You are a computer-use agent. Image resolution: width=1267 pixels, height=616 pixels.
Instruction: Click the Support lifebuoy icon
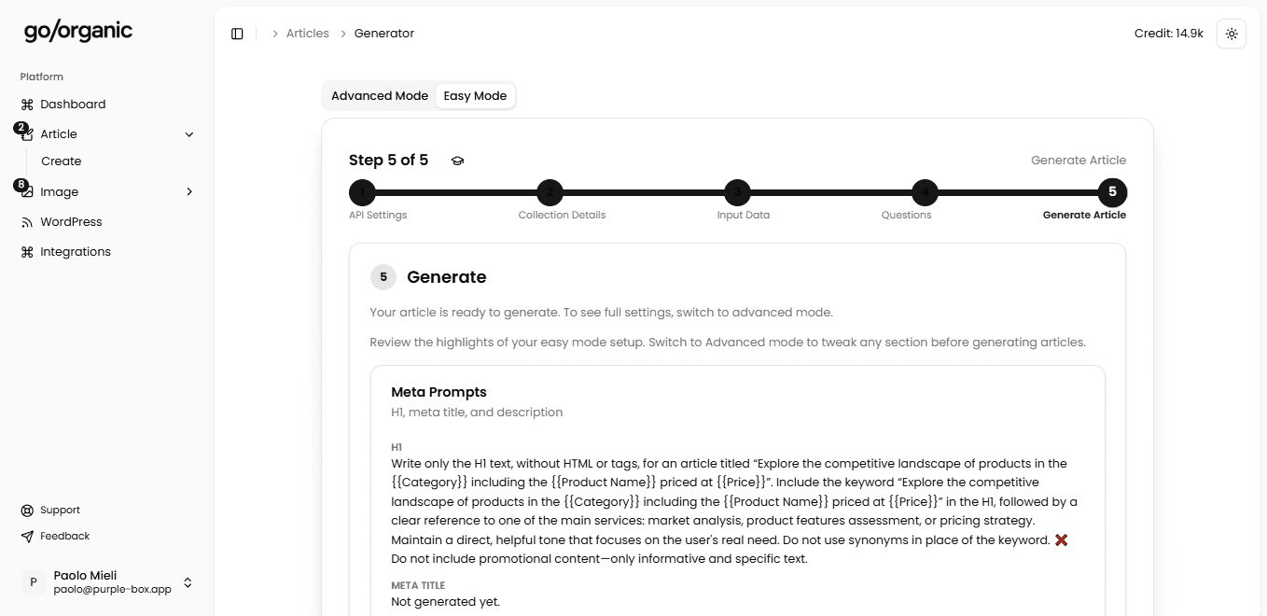[x=27, y=511]
